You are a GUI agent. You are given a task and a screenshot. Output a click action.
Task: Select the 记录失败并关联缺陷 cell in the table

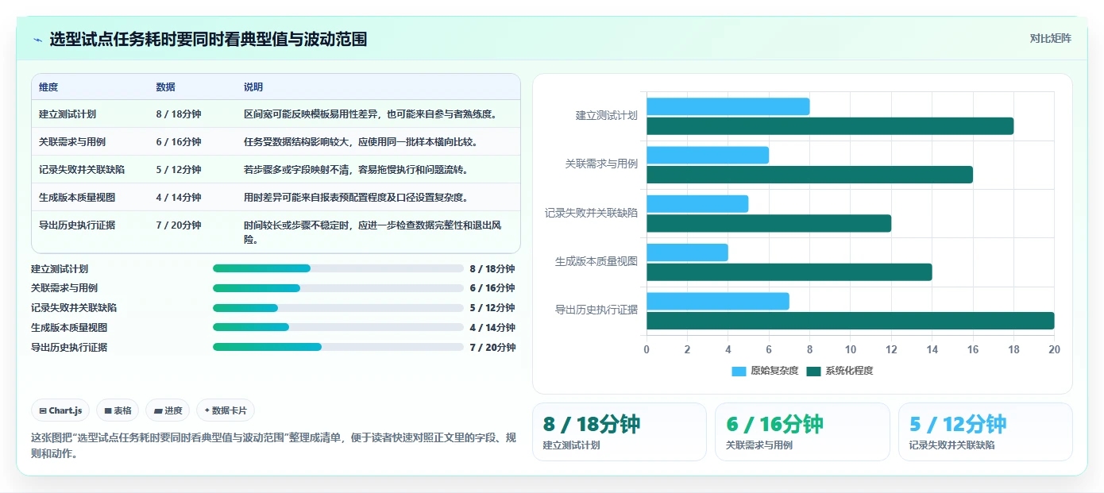[x=82, y=170]
